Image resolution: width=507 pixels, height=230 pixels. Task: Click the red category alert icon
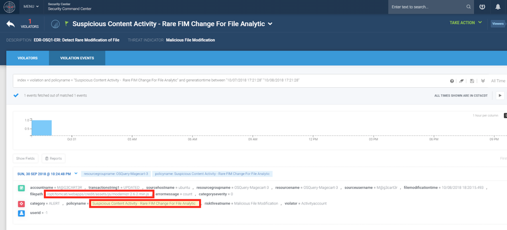[x=21, y=204]
